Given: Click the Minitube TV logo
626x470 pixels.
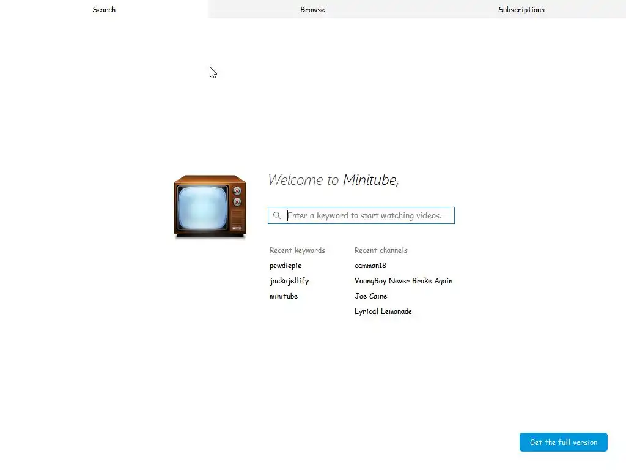Looking at the screenshot, I should (x=210, y=206).
